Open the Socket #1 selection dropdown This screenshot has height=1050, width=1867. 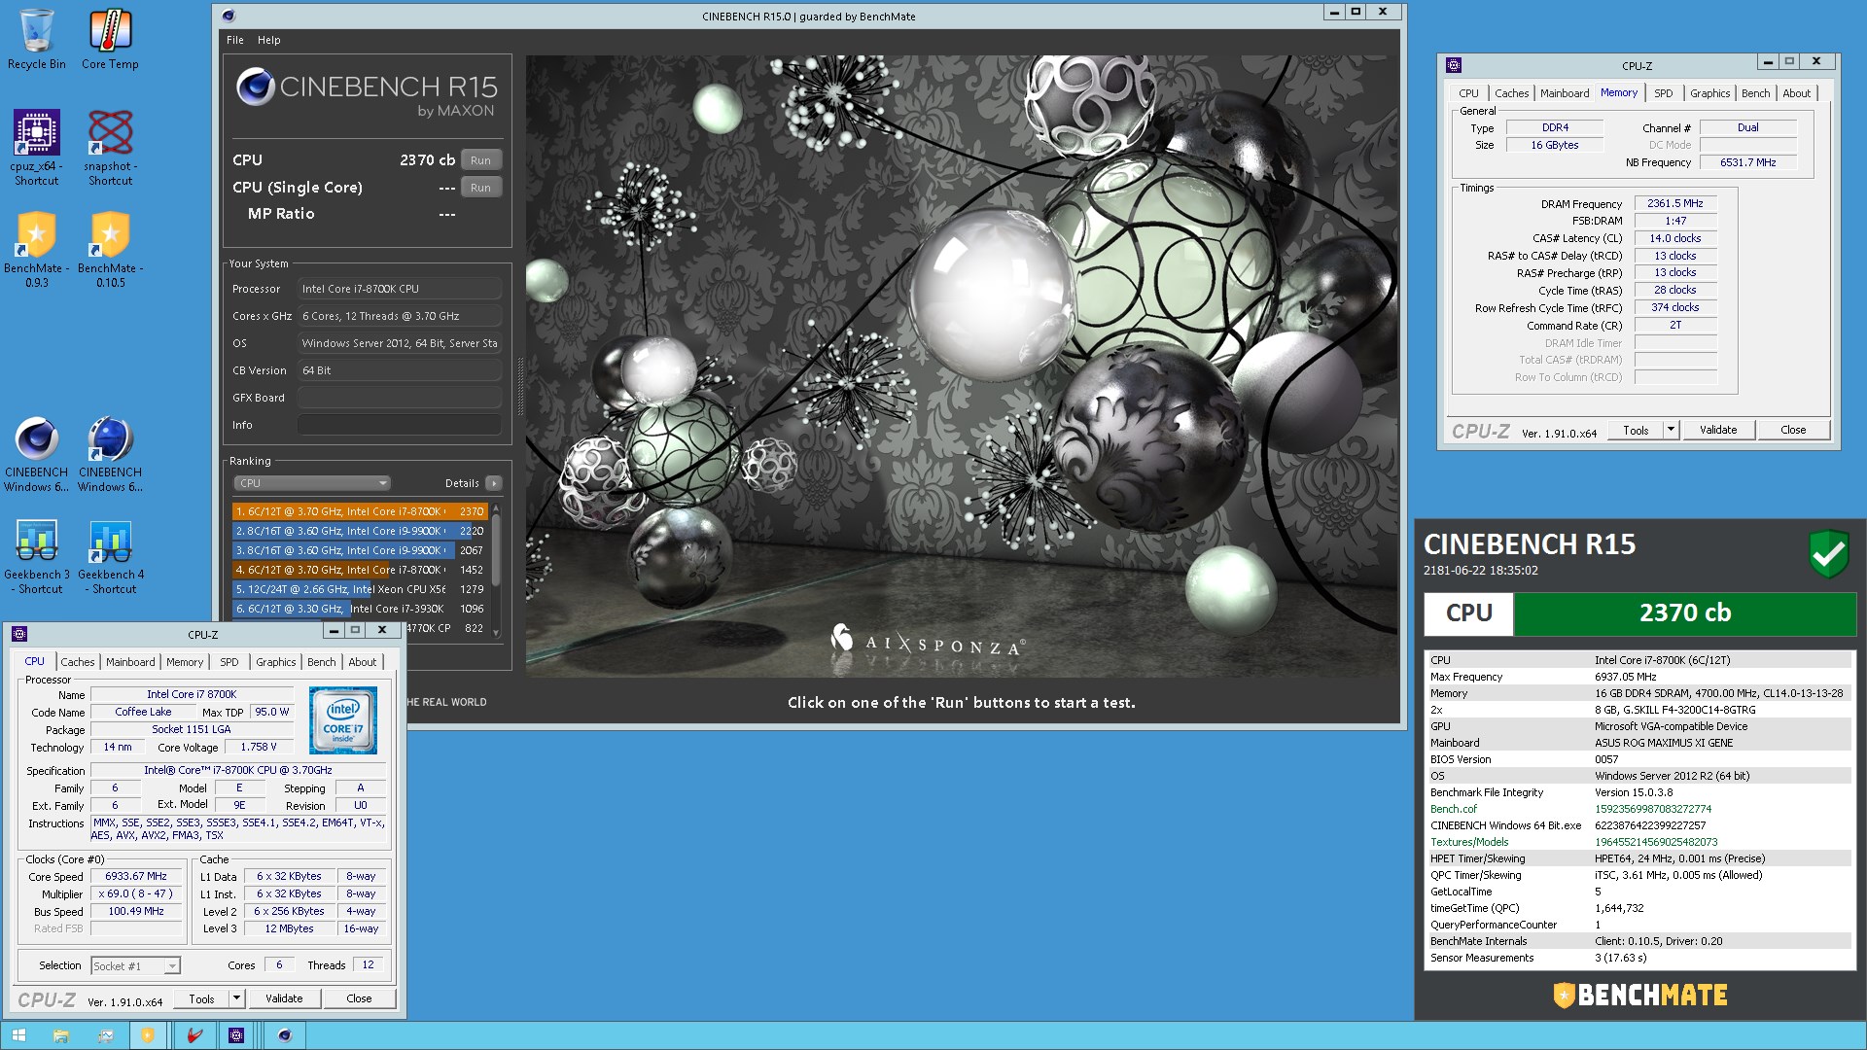[x=135, y=965]
